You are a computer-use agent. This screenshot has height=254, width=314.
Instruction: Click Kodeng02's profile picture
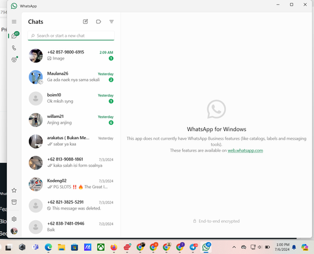pyautogui.click(x=36, y=184)
